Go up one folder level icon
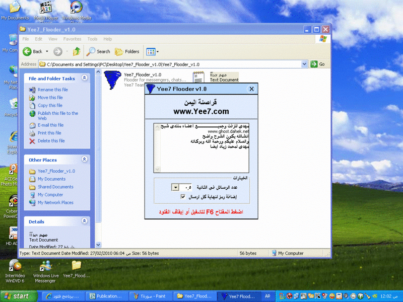 pyautogui.click(x=77, y=52)
